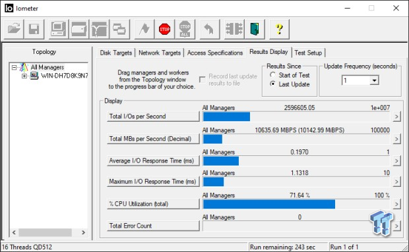The width and height of the screenshot is (409, 252).
Task: Select WIN-DH7D8K9N7 manager in Topology
Action: [x=64, y=76]
